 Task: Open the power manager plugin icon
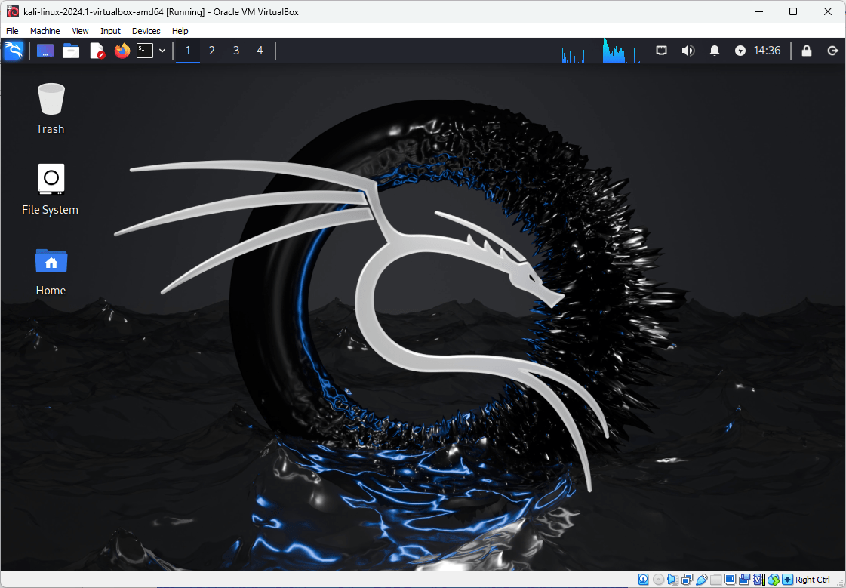pyautogui.click(x=740, y=51)
